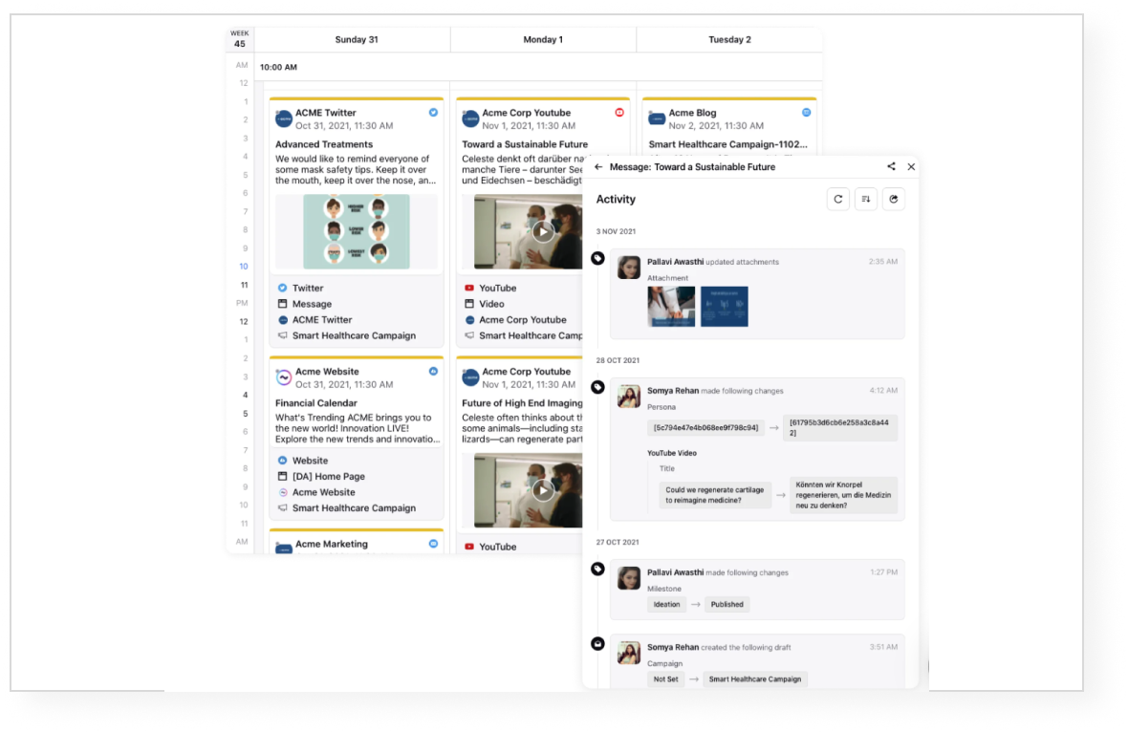1128x732 pixels.
Task: Click the draft creation timeline marker icon
Action: 597,643
